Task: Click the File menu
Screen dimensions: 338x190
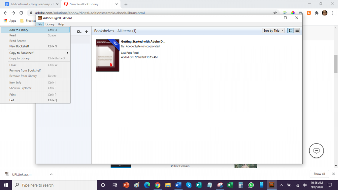Action: click(40, 24)
